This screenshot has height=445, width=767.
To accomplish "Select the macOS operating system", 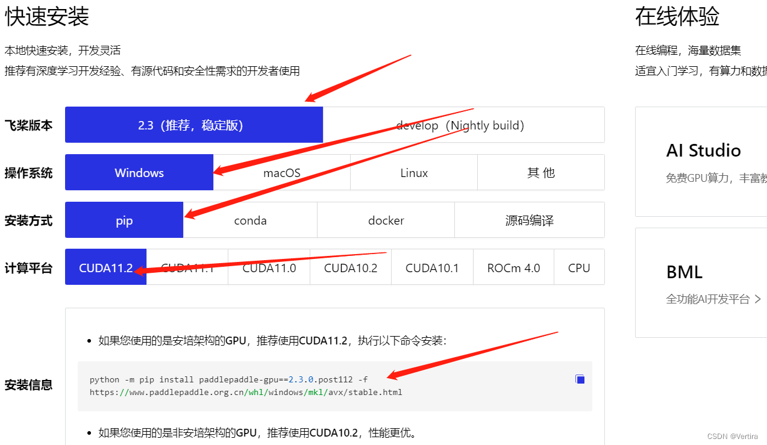I will click(x=281, y=172).
